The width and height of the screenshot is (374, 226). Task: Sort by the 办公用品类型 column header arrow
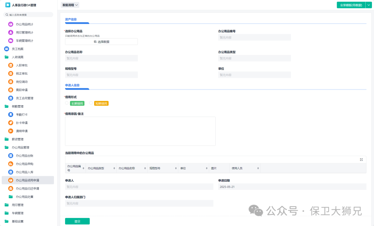(114, 168)
